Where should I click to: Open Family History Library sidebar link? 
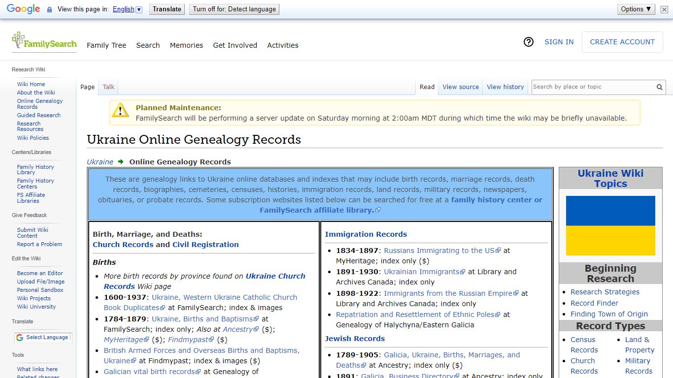click(35, 170)
